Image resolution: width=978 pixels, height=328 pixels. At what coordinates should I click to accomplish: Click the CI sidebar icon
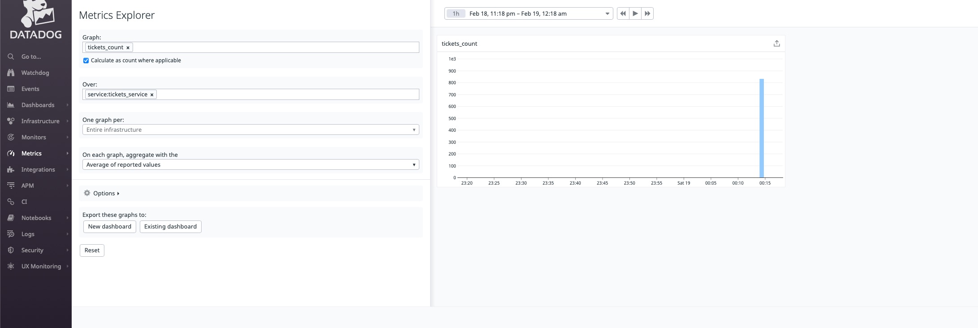click(x=11, y=202)
